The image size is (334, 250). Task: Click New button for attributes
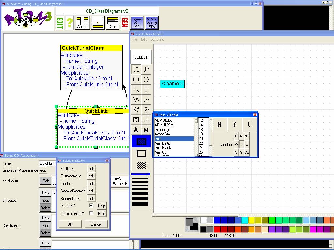click(46, 193)
